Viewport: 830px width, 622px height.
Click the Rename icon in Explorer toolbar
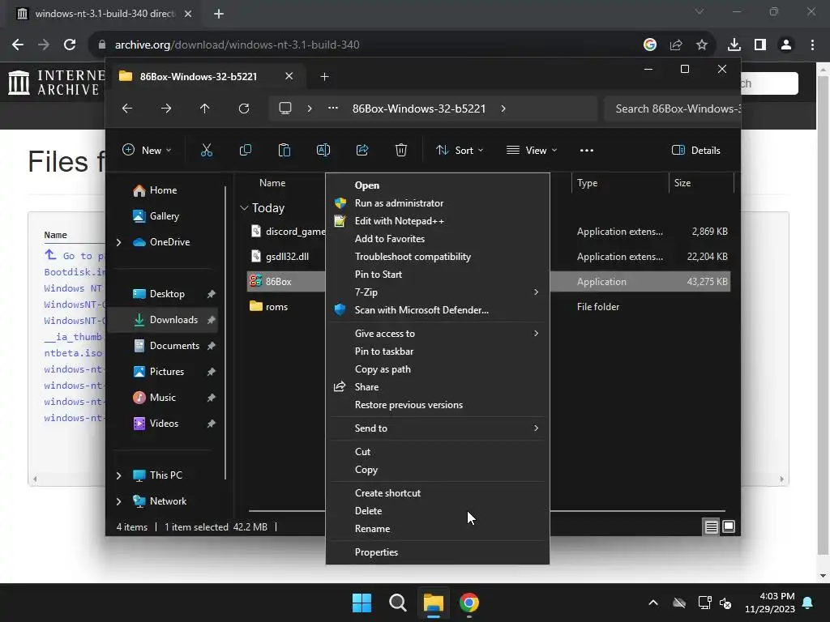[323, 150]
